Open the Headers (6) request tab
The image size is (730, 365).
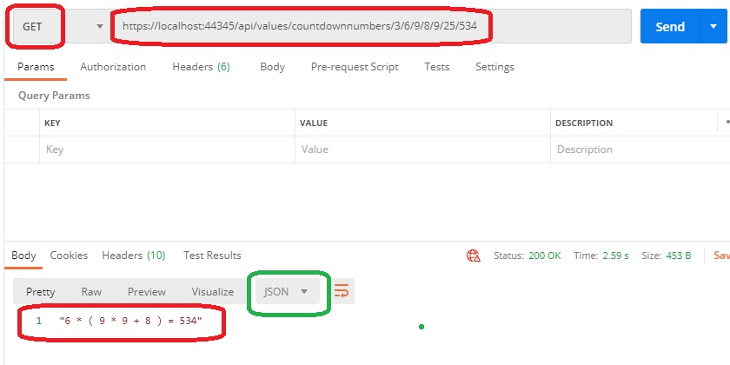tap(201, 67)
